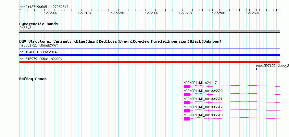This screenshot has width=289, height=137.
Task: Open the MAPKAP1|NM_001006619 transcript label
Action: click(203, 115)
